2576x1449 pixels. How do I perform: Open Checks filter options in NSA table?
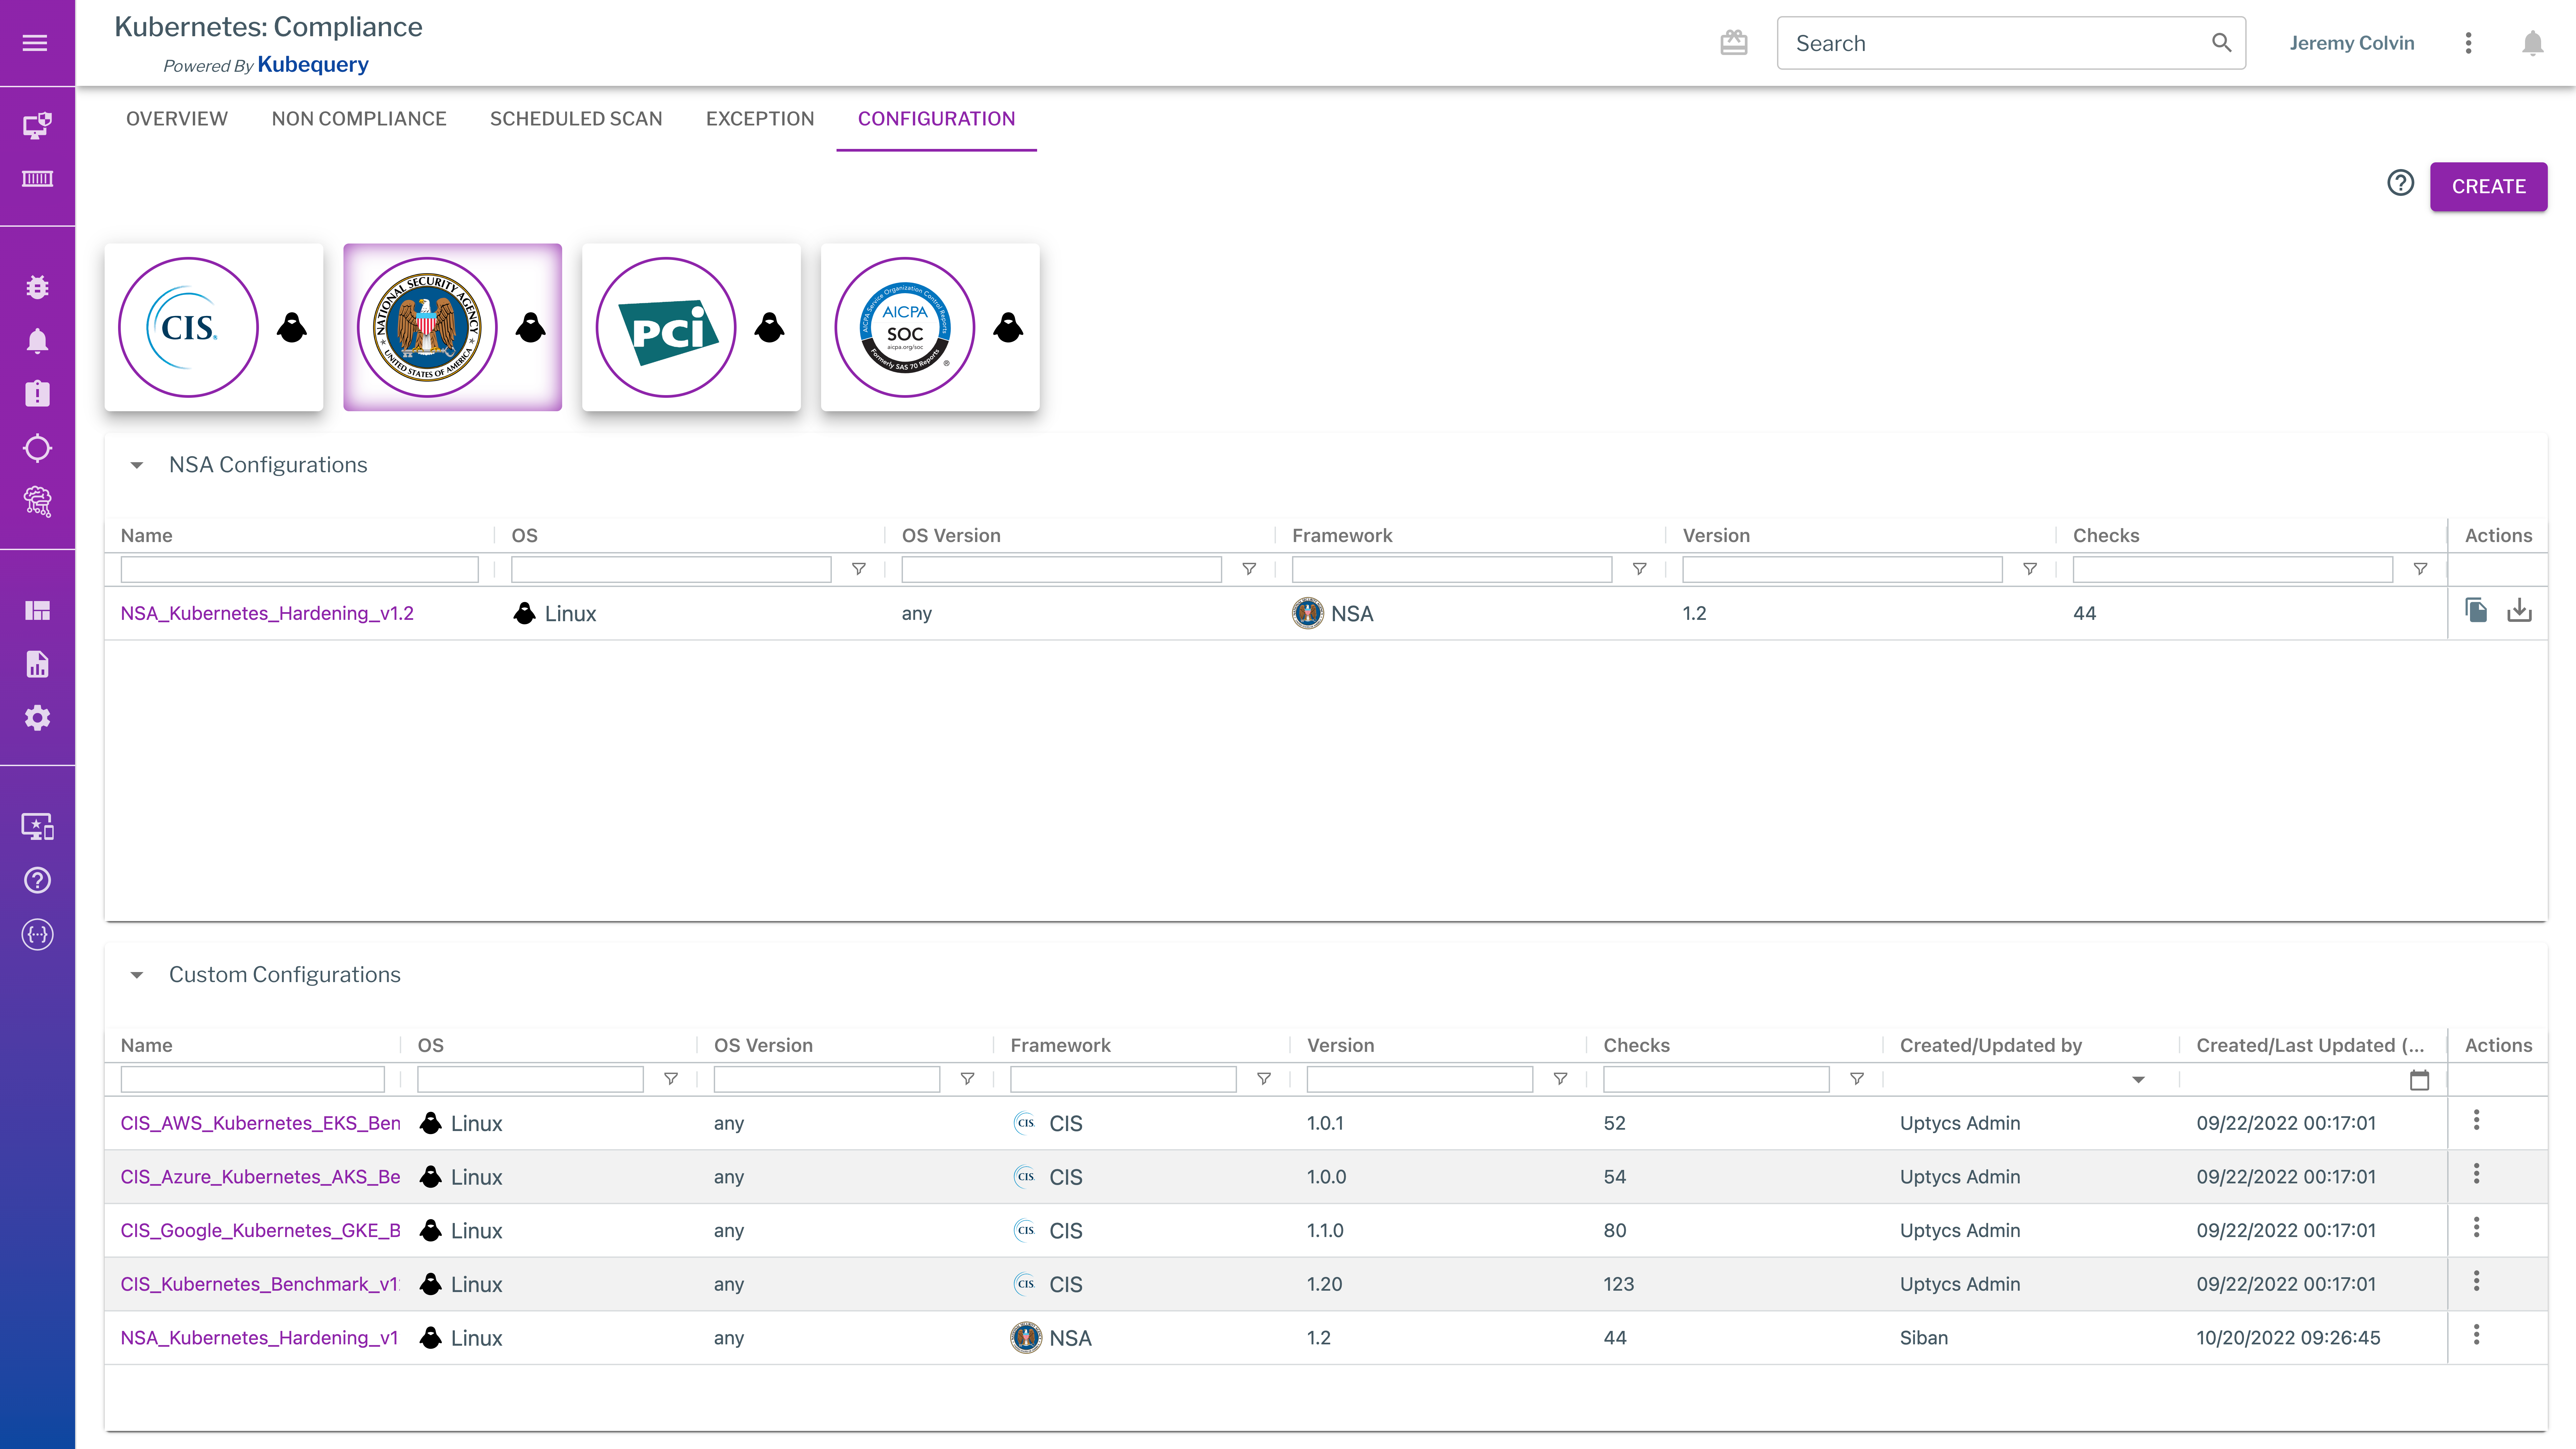[x=2420, y=569]
